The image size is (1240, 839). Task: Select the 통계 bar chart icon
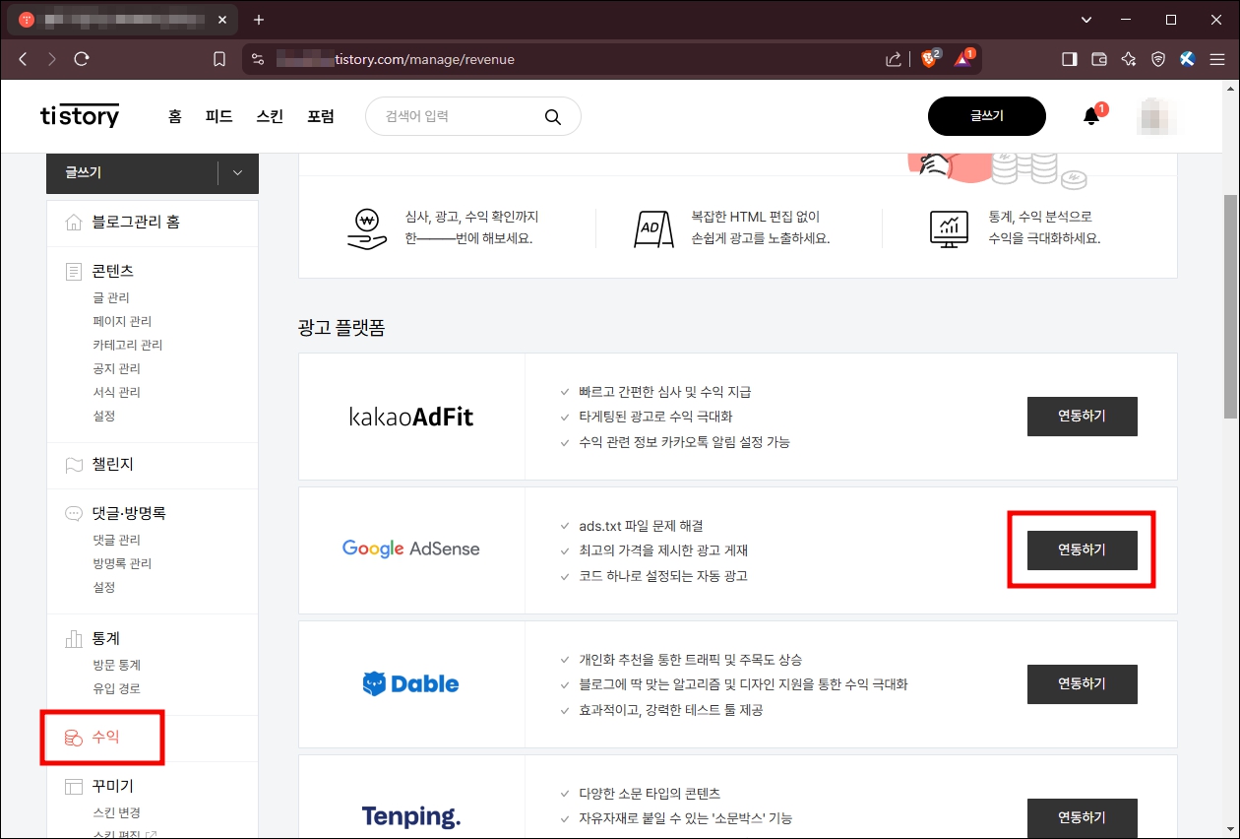tap(74, 638)
